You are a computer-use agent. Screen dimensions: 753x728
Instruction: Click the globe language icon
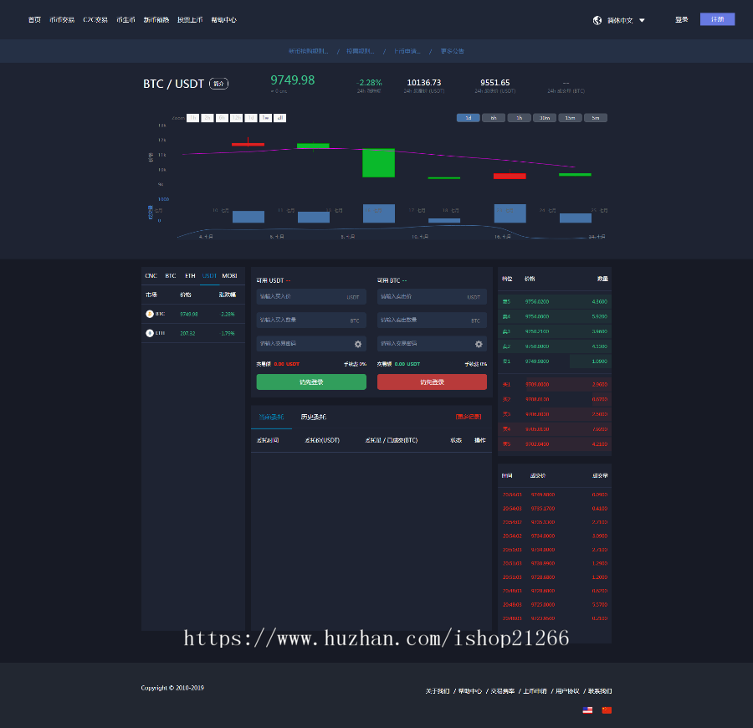[597, 20]
